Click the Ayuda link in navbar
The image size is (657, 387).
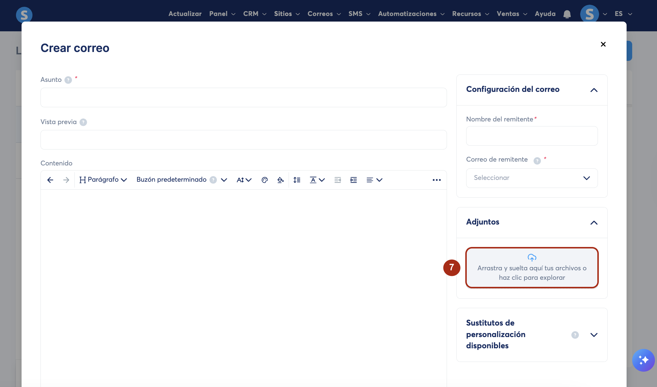(x=545, y=14)
